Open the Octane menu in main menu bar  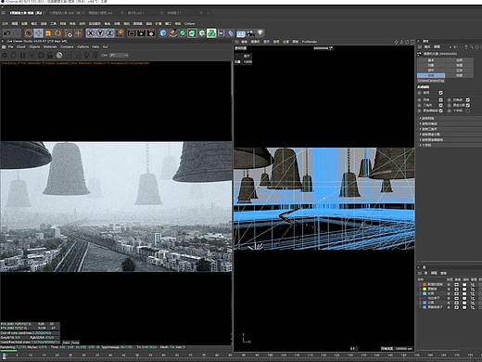click(189, 23)
